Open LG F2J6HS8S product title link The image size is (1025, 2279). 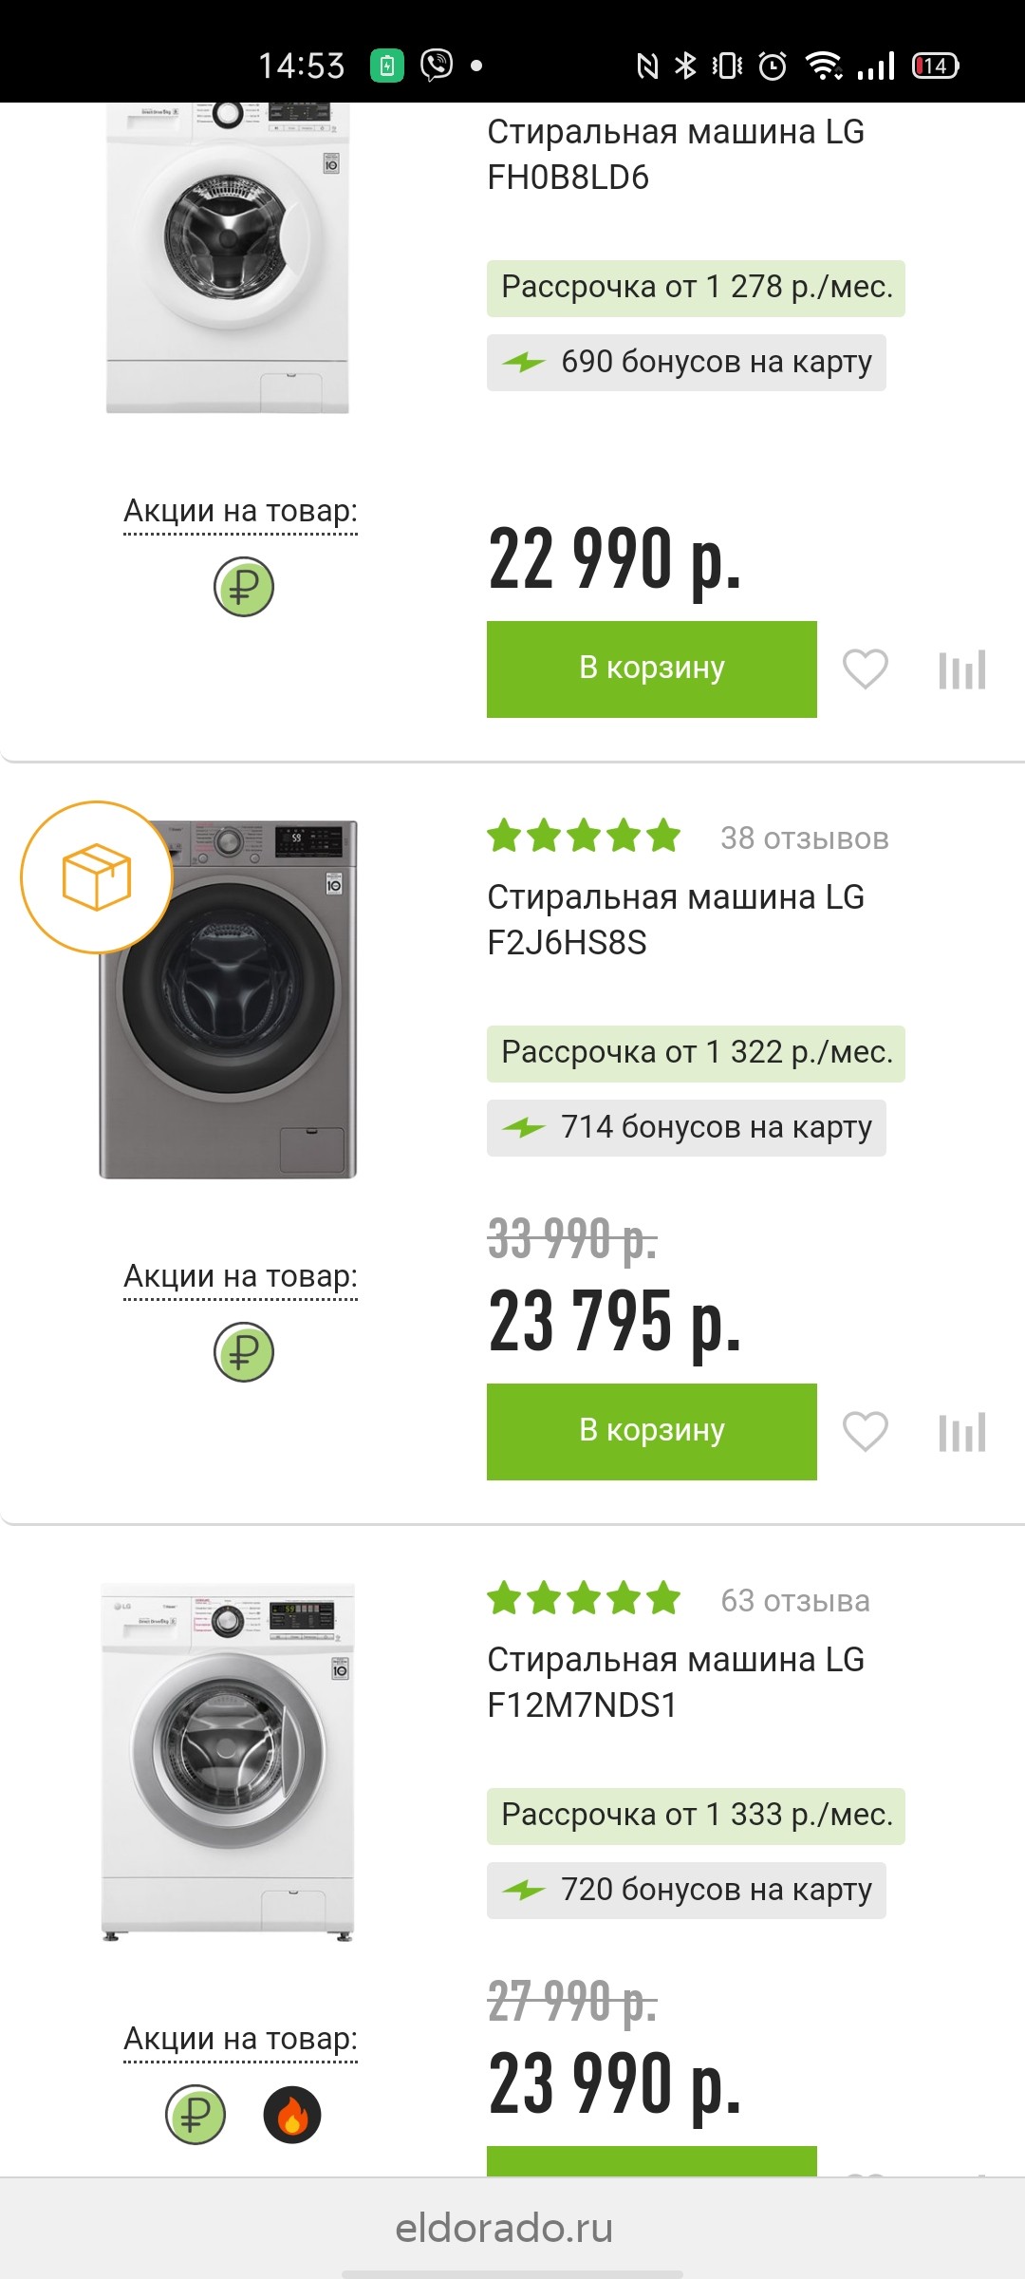tap(675, 919)
